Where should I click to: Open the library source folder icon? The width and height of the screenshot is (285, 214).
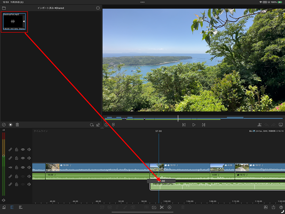coord(4,8)
